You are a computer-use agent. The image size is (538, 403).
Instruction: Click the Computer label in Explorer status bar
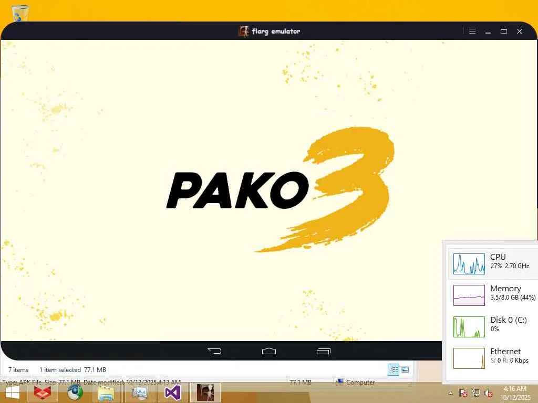pyautogui.click(x=360, y=382)
